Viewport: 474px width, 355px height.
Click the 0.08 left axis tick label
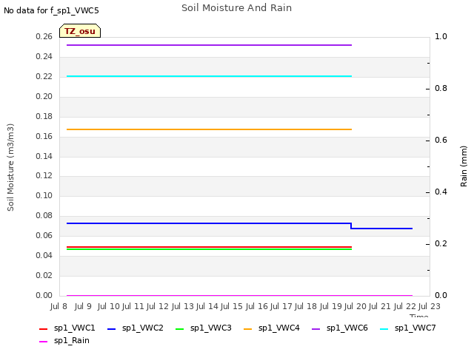44,215
